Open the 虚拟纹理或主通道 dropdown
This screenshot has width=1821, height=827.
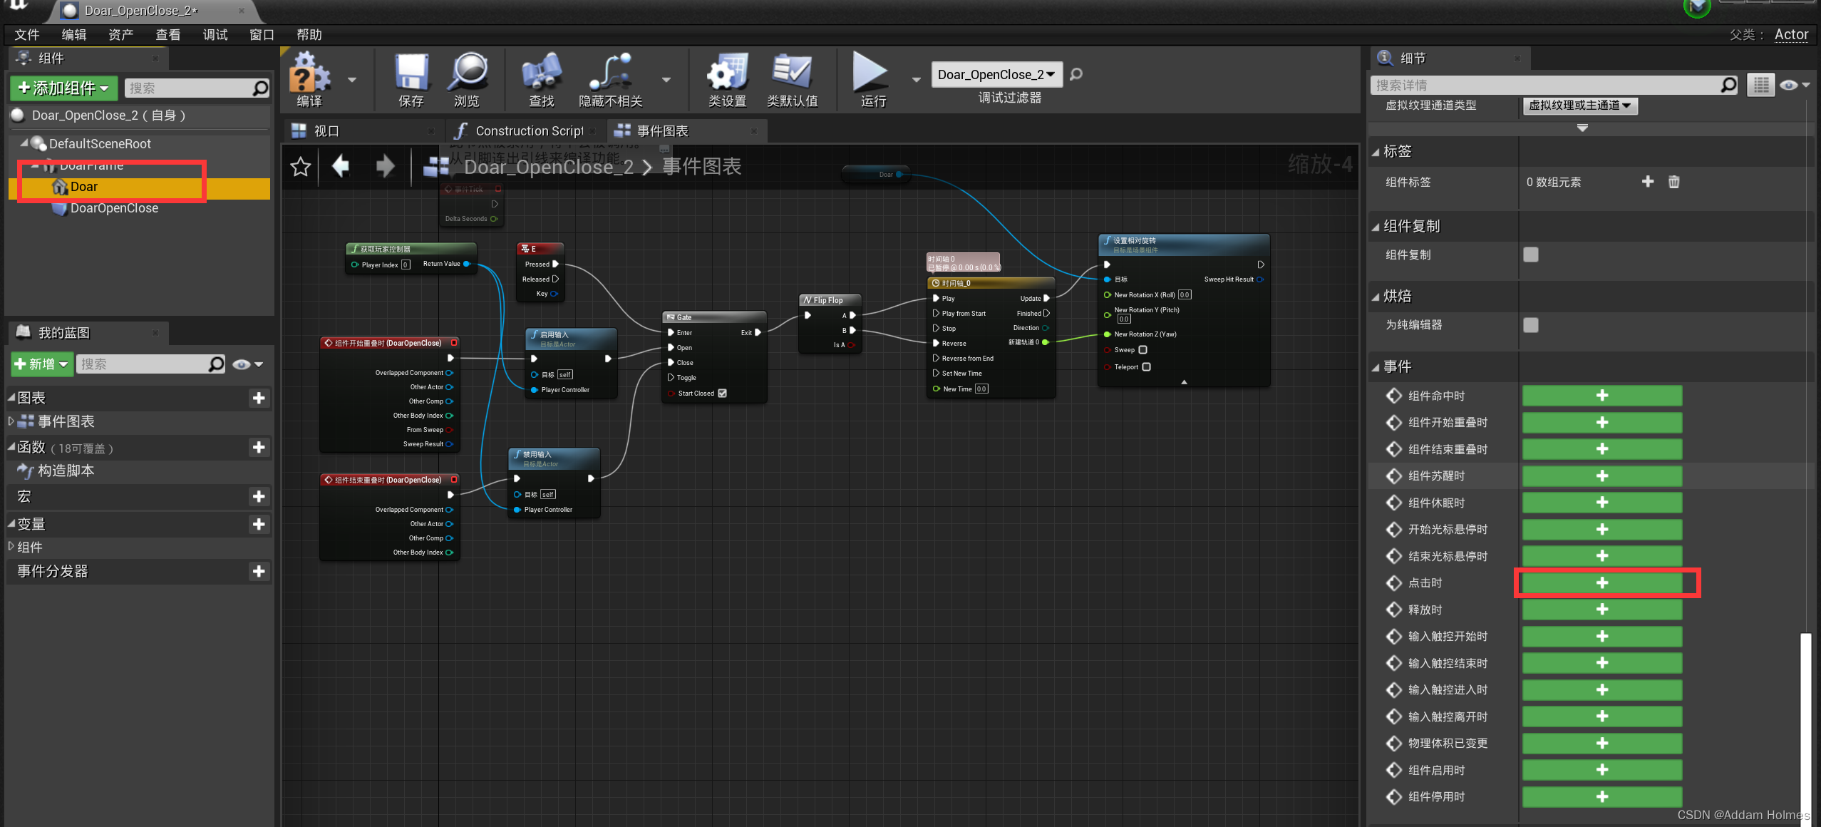coord(1580,106)
